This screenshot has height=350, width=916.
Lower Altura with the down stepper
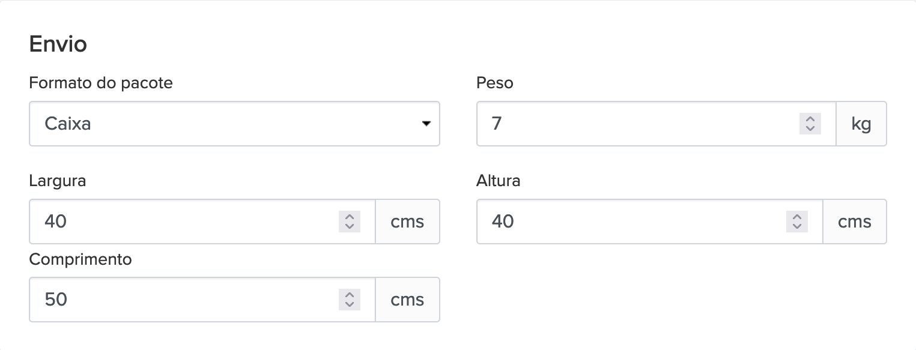coord(797,226)
